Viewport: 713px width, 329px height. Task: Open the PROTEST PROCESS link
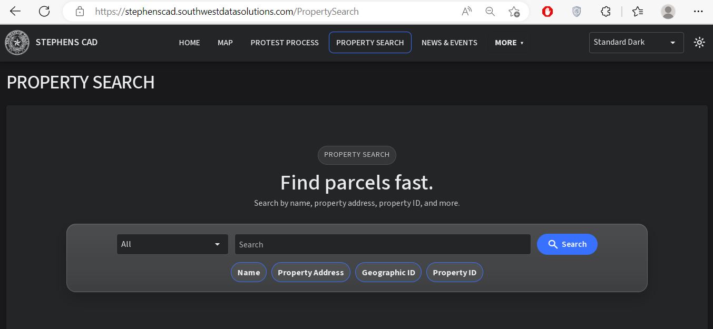285,43
